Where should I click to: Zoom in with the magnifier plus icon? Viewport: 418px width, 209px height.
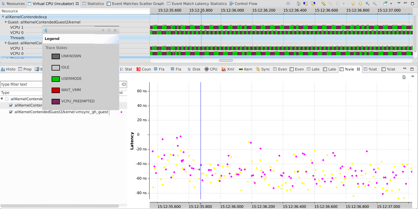click(x=367, y=4)
